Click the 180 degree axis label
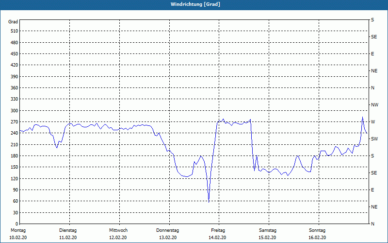The image size is (388, 243). pos(15,156)
